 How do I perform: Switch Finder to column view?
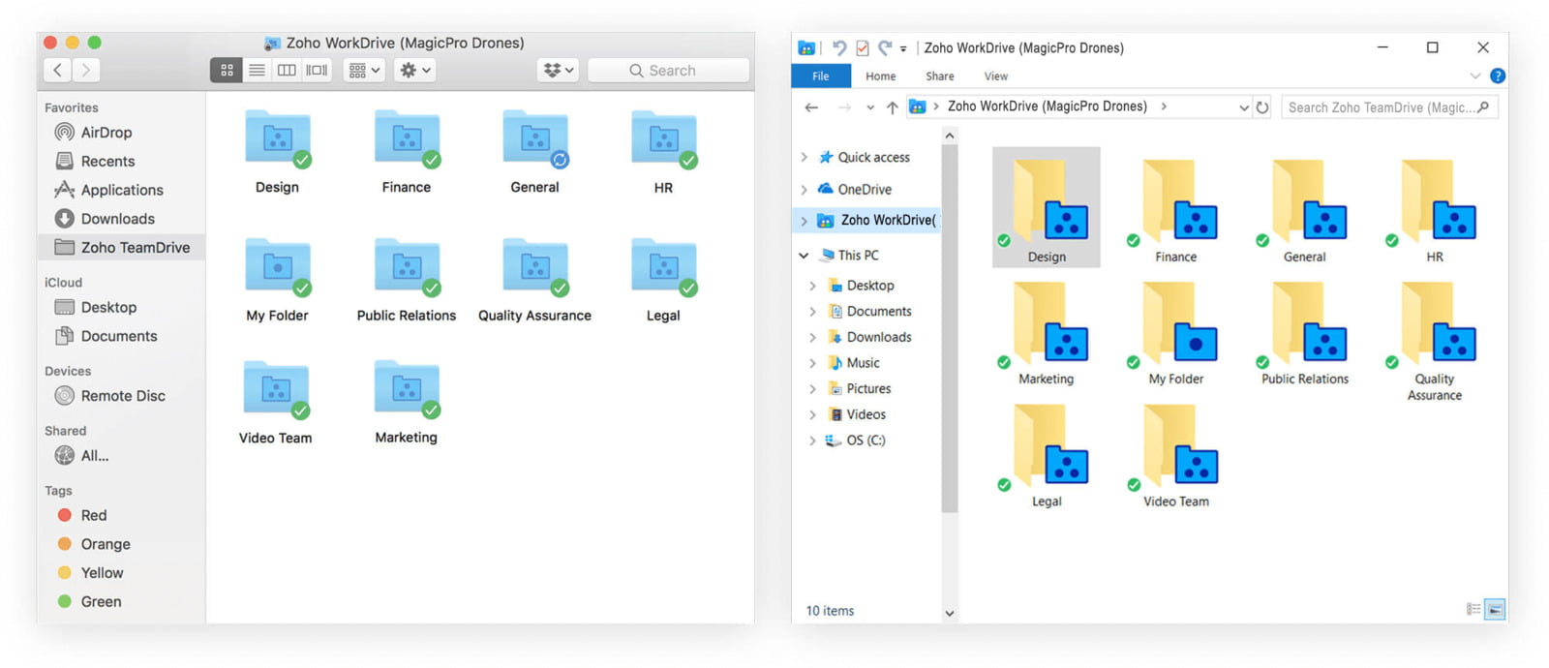click(x=287, y=70)
